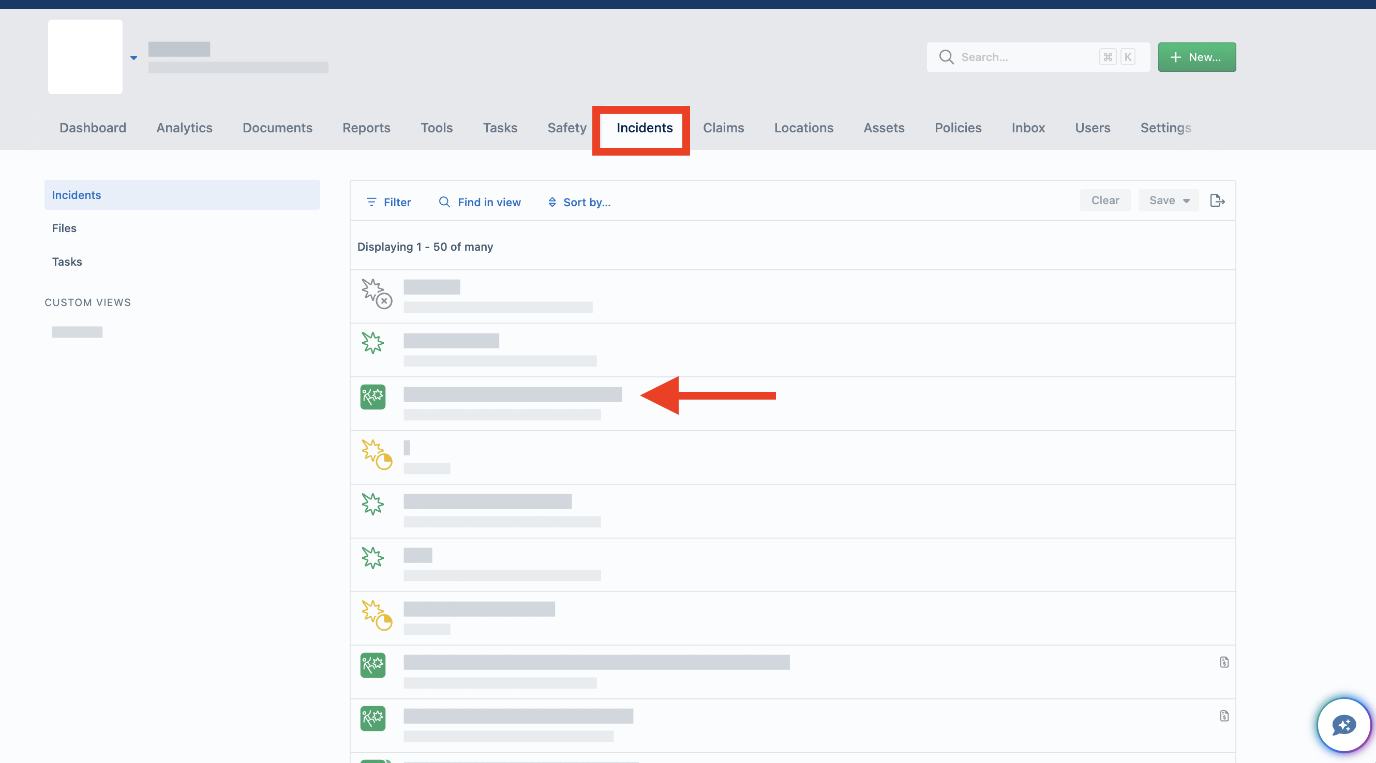Open the Assets tab
This screenshot has height=763, width=1376.
(884, 128)
